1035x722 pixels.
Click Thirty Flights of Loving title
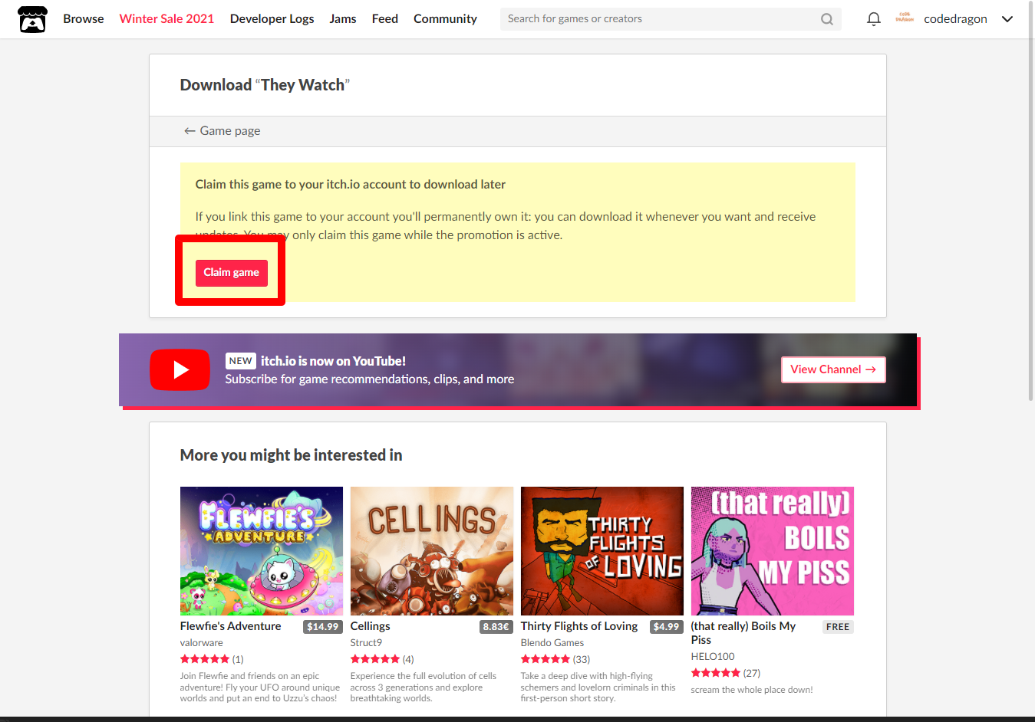coord(579,626)
